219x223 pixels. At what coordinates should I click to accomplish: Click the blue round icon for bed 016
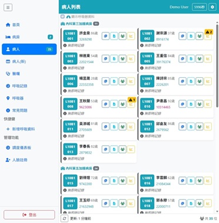pos(182,181)
